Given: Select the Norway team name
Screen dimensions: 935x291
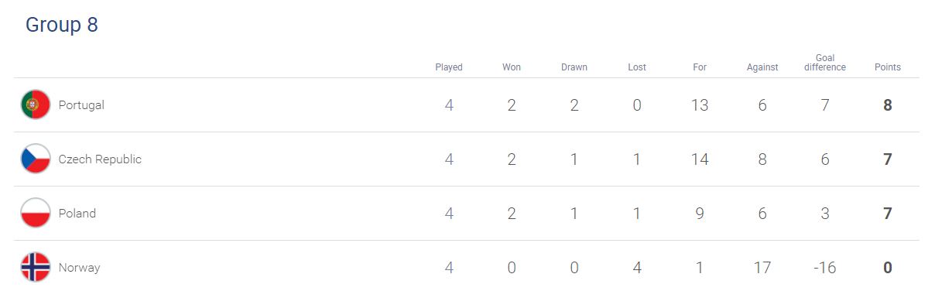Looking at the screenshot, I should [79, 268].
